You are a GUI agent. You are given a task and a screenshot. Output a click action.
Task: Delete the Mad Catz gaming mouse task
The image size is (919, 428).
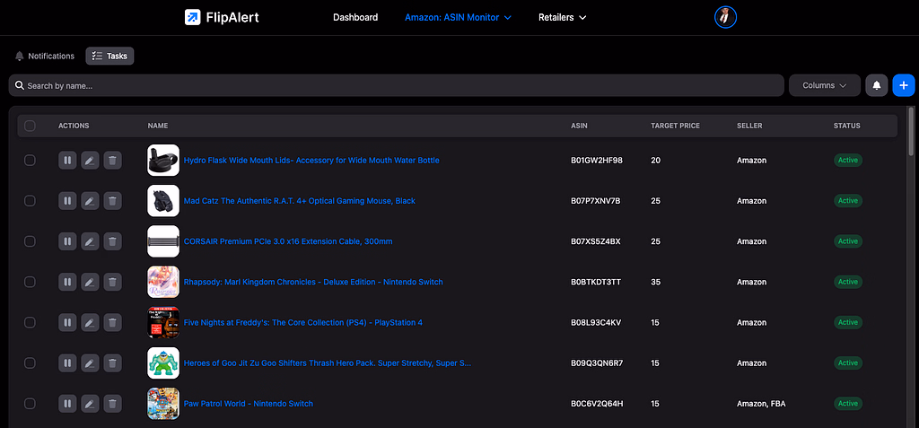tap(112, 200)
